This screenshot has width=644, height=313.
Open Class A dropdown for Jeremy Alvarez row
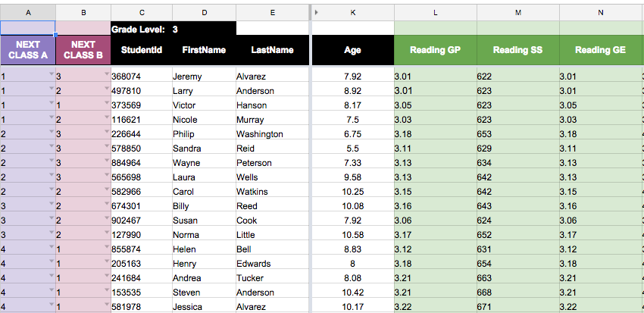[x=52, y=74]
